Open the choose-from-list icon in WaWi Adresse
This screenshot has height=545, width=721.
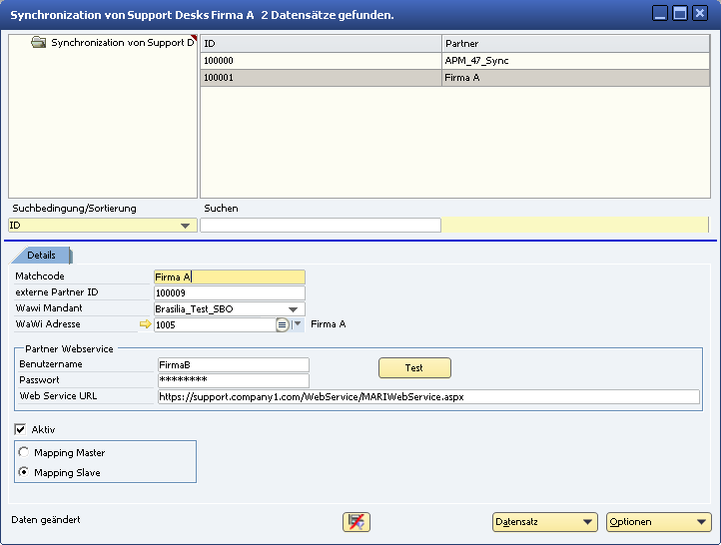point(282,324)
